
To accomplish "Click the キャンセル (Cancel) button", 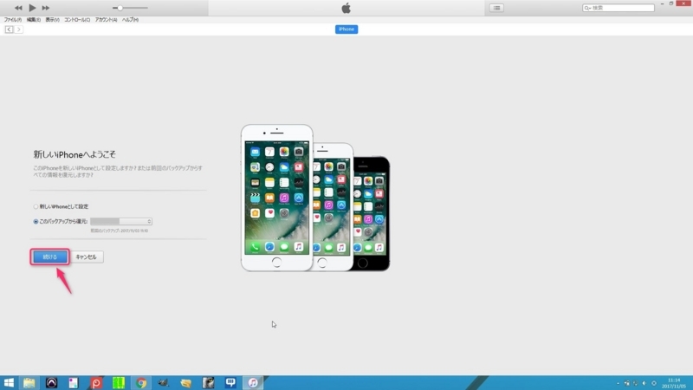I will click(86, 257).
